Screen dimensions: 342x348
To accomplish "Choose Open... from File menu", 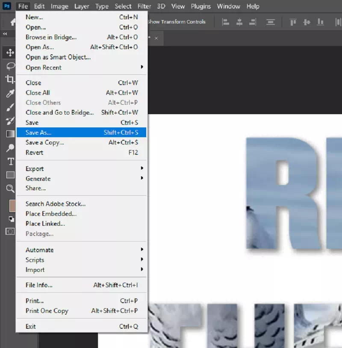I will point(82,27).
